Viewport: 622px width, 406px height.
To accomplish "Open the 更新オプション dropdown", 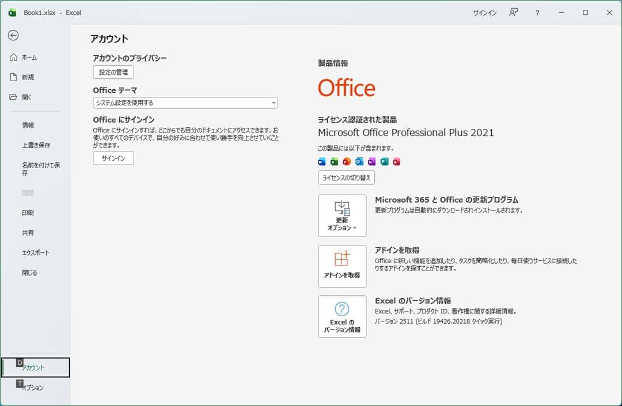I will click(342, 215).
